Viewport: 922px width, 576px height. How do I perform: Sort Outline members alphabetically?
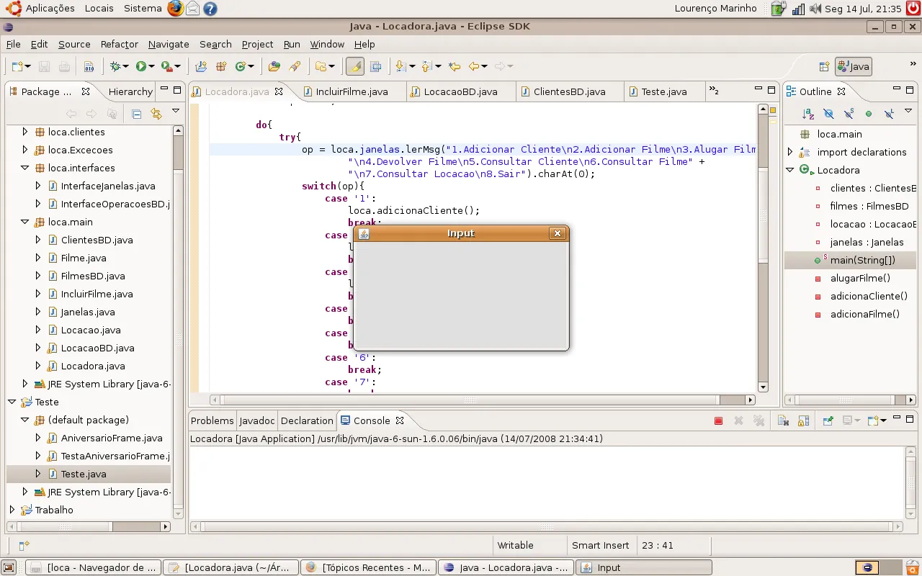[808, 114]
